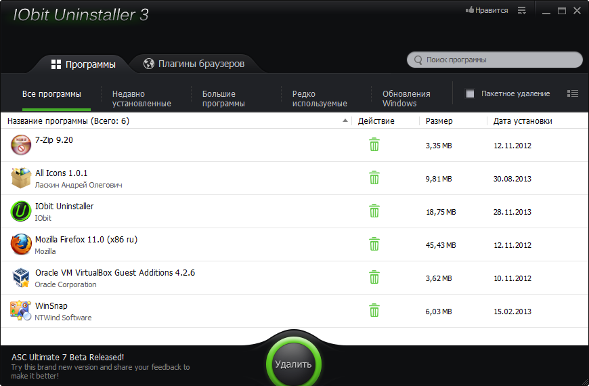The height and width of the screenshot is (386, 589).
Task: Maximize the IObit Uninstaller window
Action: [x=561, y=11]
